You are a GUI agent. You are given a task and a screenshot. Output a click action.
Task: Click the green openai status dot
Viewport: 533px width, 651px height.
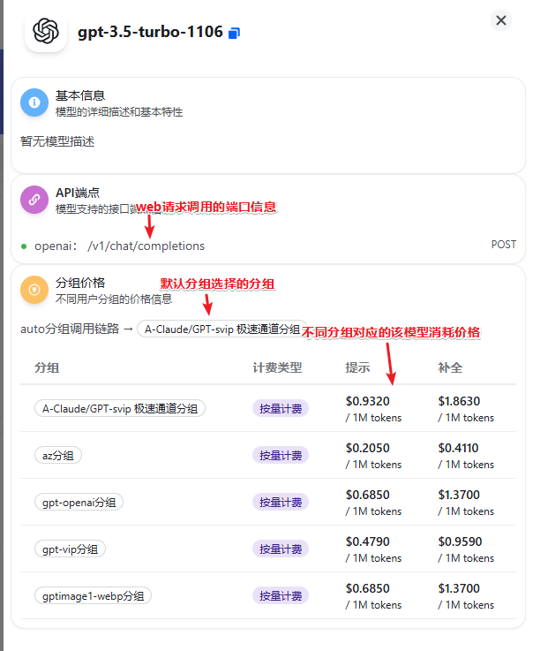(x=24, y=246)
